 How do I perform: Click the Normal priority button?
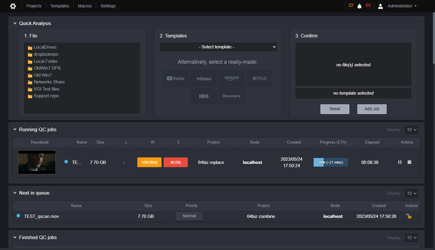pyautogui.click(x=189, y=216)
